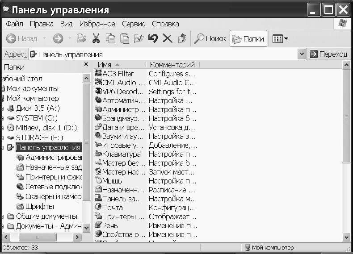Select the Клавиатура keyboard icon
Image resolution: width=353 pixels, height=254 pixels.
coord(98,154)
